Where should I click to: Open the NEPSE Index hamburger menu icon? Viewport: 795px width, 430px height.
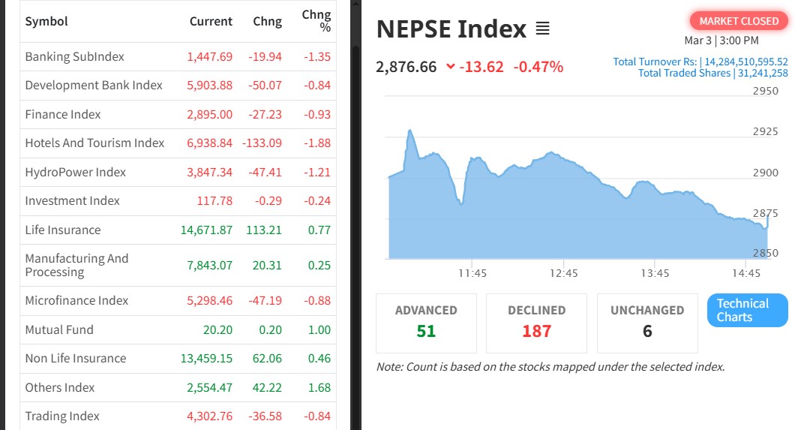pos(543,29)
